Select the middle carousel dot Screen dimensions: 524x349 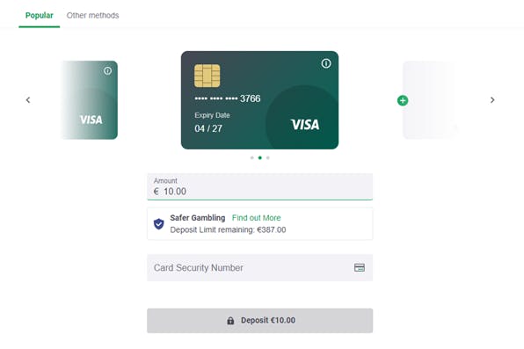point(260,157)
